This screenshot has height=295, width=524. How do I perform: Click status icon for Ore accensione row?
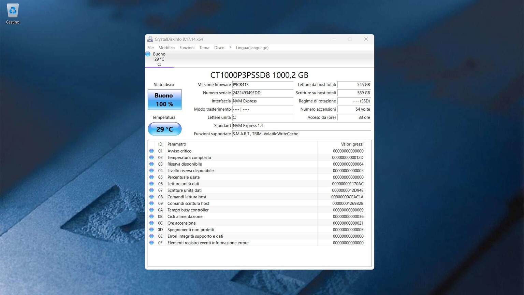151,223
